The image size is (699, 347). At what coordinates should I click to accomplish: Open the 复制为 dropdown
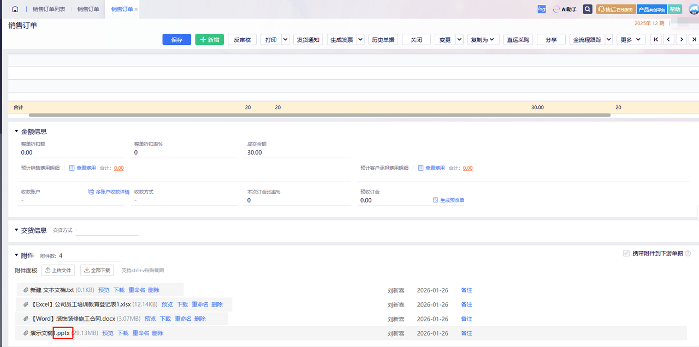tap(483, 39)
